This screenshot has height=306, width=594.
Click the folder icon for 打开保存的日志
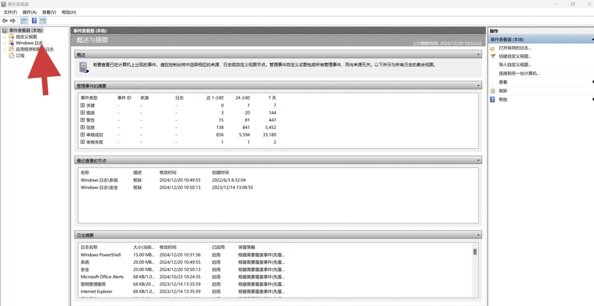(493, 48)
